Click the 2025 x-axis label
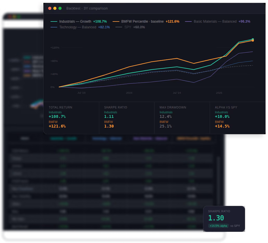268x243 pixels. (x=219, y=93)
